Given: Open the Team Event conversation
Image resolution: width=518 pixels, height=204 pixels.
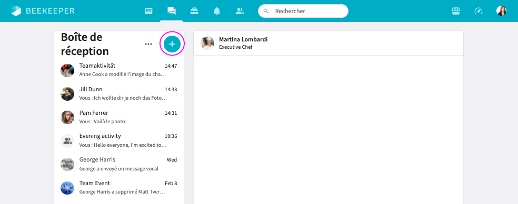Looking at the screenshot, I should coord(119,188).
